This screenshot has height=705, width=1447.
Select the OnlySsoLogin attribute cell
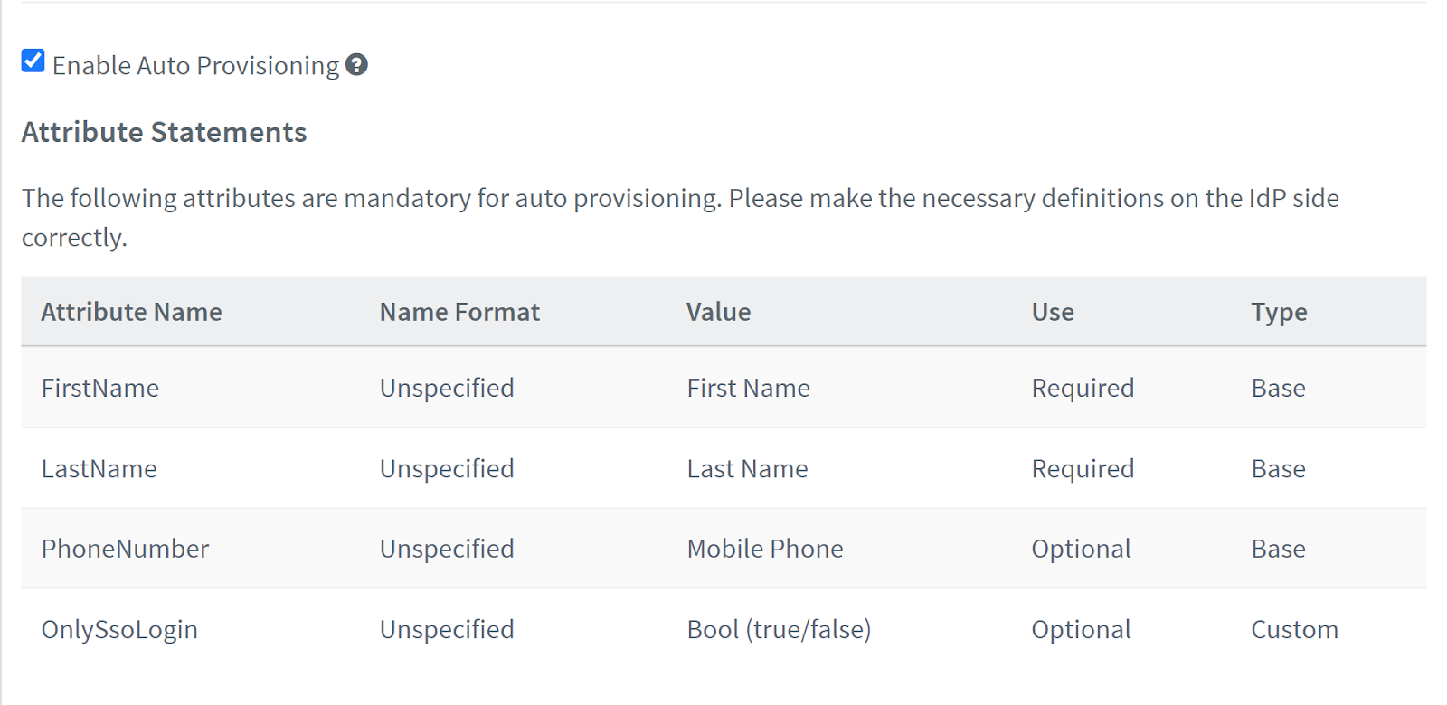[119, 630]
